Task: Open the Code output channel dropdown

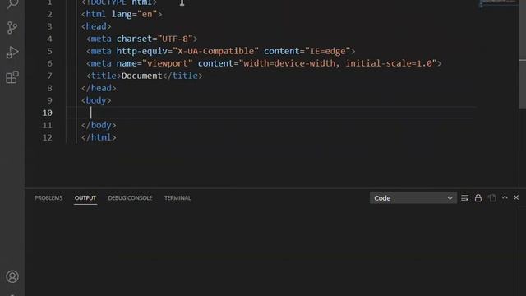Action: pos(413,198)
